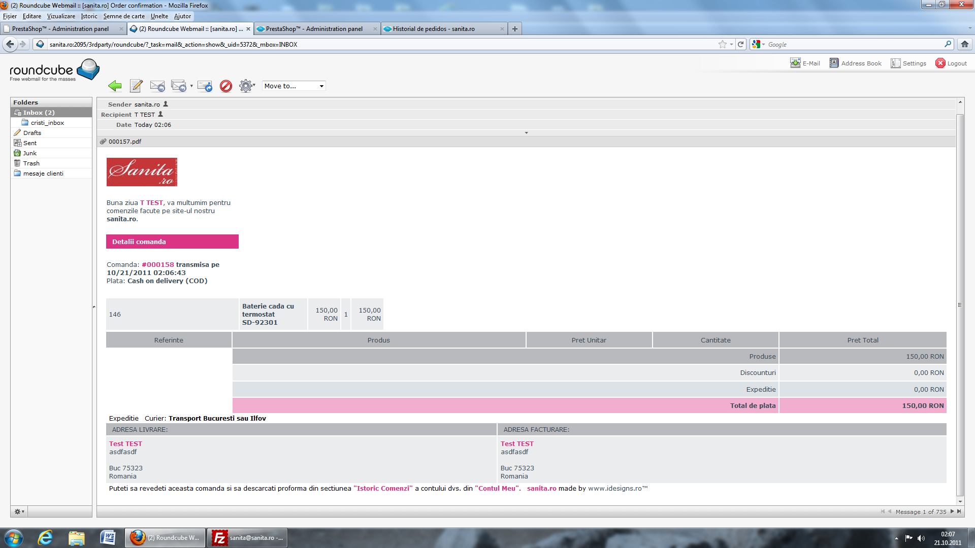975x548 pixels.
Task: Open the Ajutor menu
Action: point(182,16)
